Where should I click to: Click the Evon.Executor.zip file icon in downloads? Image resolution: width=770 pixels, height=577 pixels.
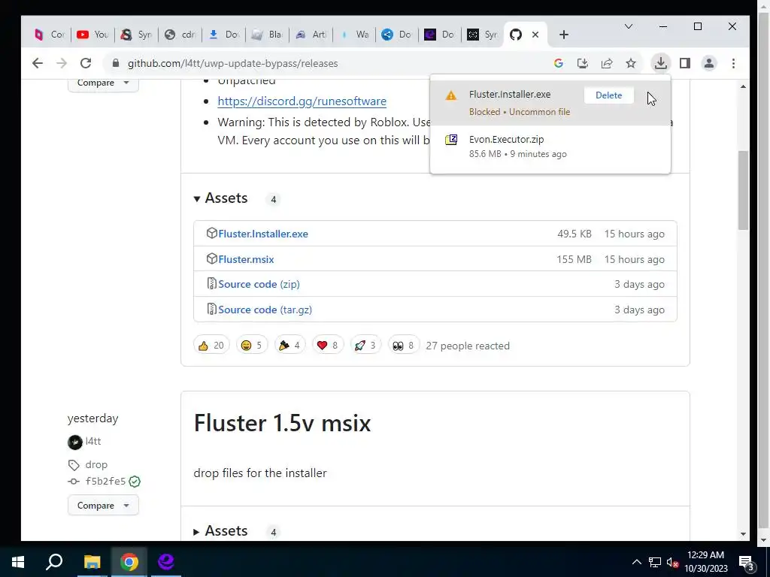pos(451,140)
